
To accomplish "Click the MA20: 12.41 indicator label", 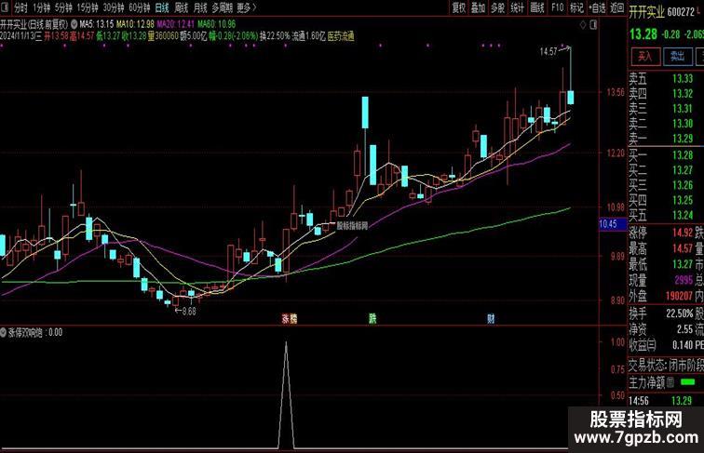I will click(176, 24).
